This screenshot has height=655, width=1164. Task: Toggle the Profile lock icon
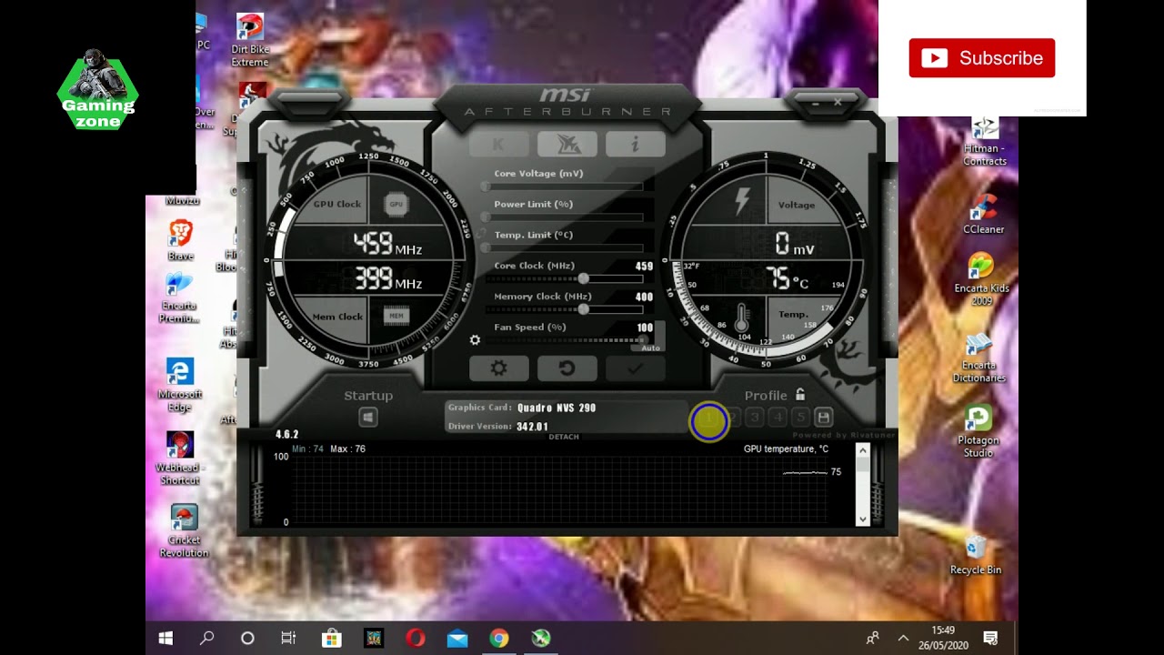point(800,395)
